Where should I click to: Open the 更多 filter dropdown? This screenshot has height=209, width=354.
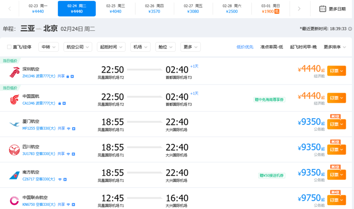[190, 47]
